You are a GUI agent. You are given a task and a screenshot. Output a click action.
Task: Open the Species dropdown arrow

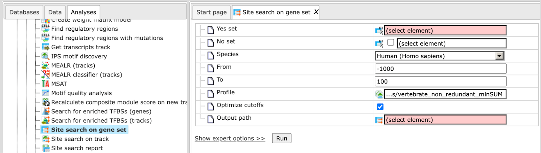[x=499, y=56]
